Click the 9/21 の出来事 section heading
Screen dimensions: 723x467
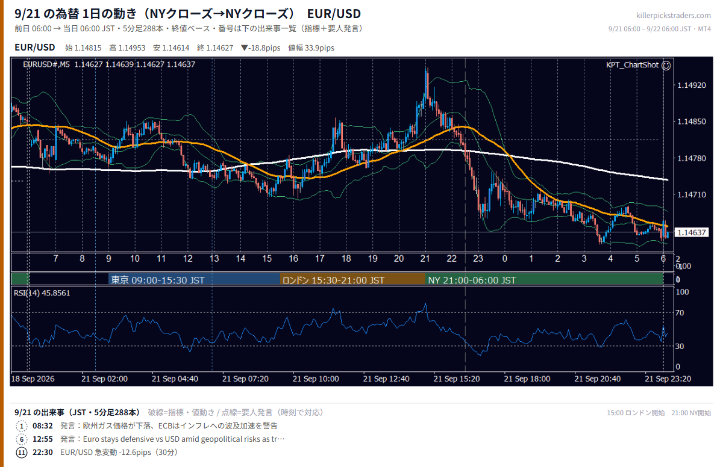(77, 412)
